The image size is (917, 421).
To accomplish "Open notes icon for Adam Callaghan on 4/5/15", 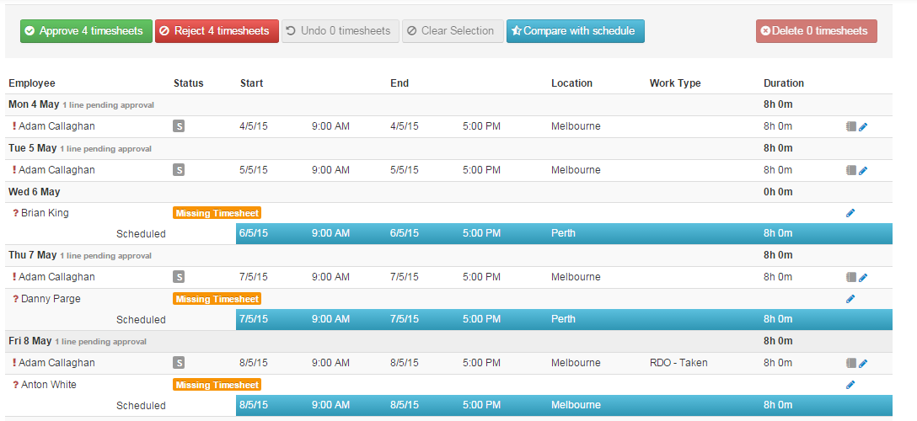I will coord(850,126).
